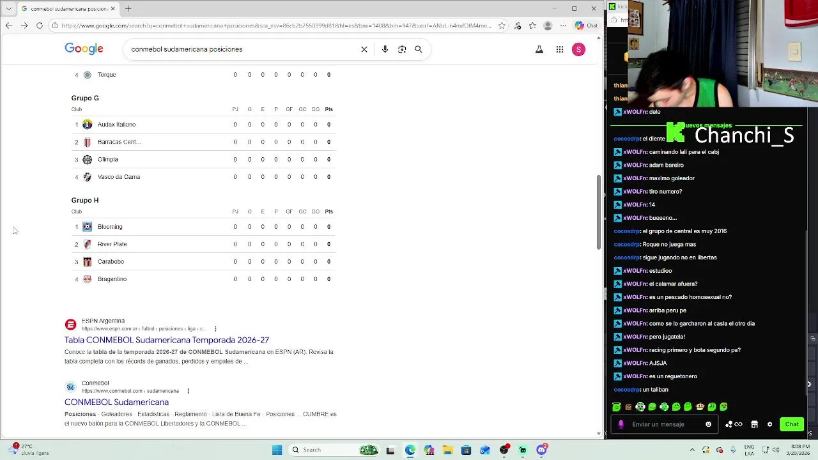This screenshot has height=460, width=818.
Task: Click River Plate team row
Action: [x=203, y=244]
